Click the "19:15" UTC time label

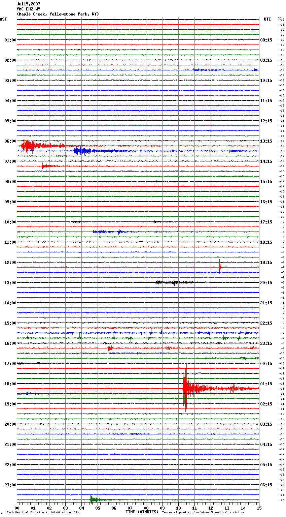(x=266, y=263)
